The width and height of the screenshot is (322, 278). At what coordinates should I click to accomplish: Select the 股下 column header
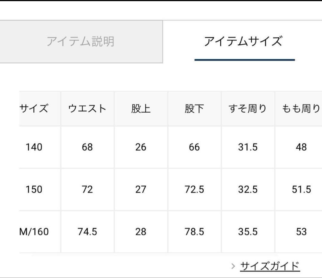point(194,109)
